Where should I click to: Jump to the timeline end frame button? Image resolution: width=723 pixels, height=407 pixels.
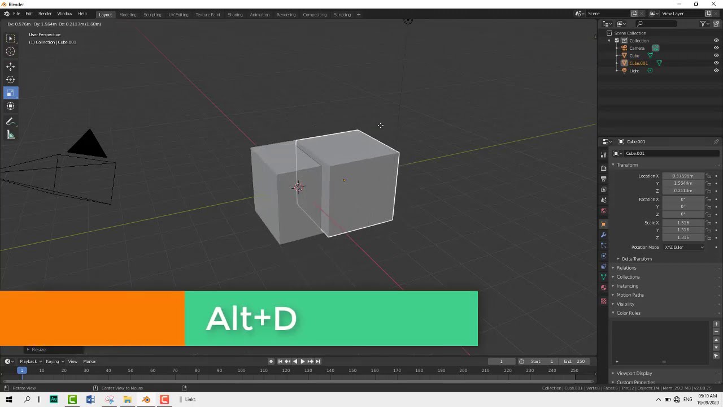(317, 361)
